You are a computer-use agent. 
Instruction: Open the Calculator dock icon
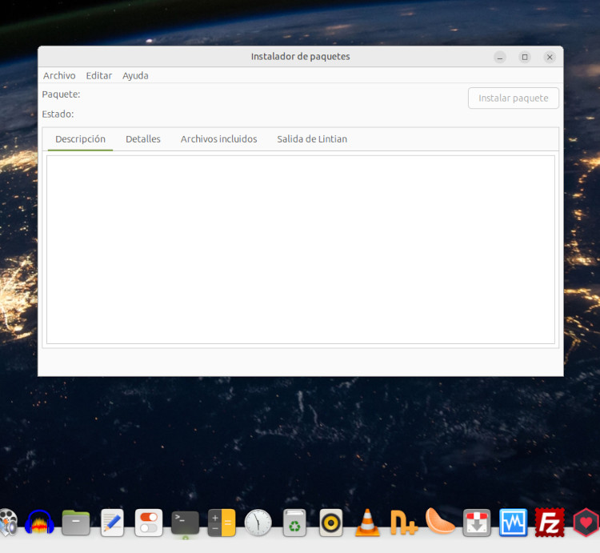click(x=222, y=523)
